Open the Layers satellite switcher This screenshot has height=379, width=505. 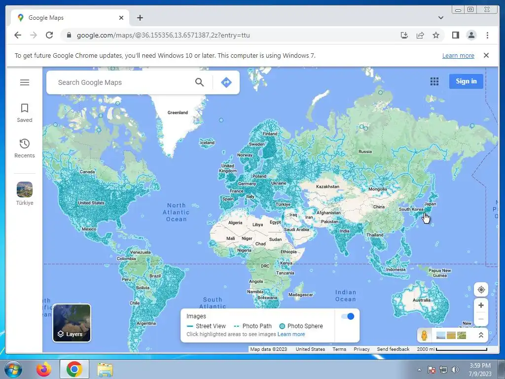tap(72, 323)
